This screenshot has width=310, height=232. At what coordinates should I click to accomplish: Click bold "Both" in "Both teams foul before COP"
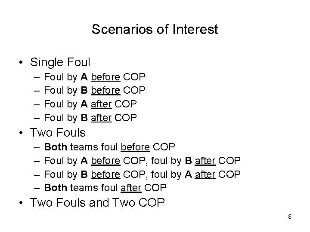pos(56,147)
